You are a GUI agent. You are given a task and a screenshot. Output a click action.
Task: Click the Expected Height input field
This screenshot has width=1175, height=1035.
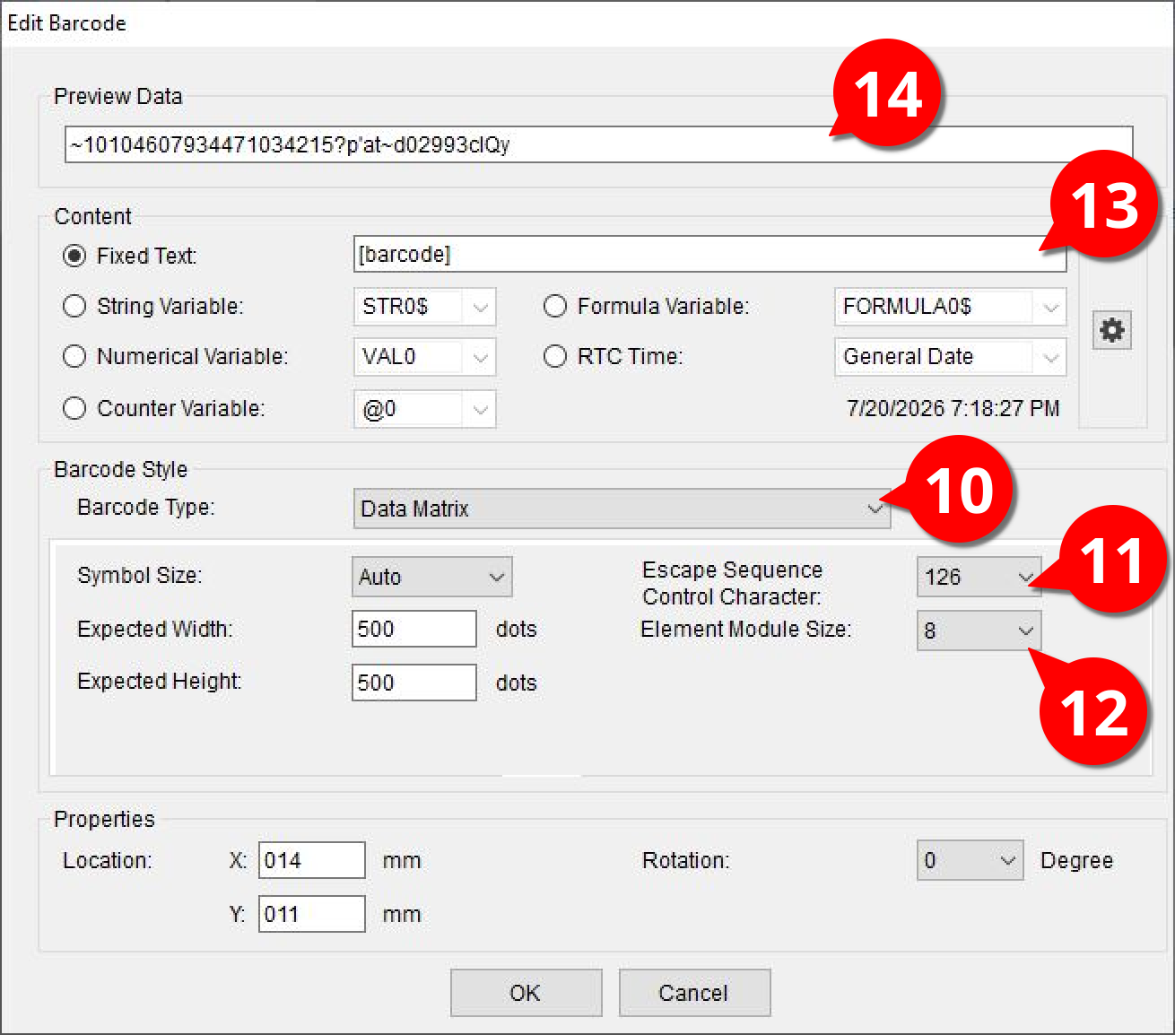pyautogui.click(x=413, y=683)
